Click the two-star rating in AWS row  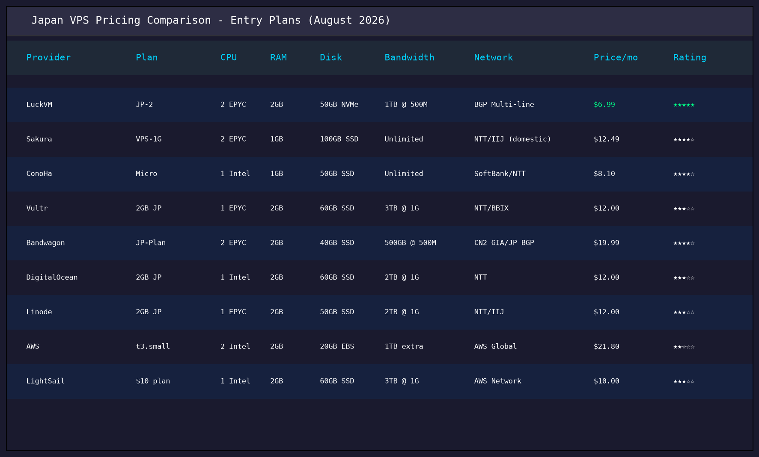point(684,347)
